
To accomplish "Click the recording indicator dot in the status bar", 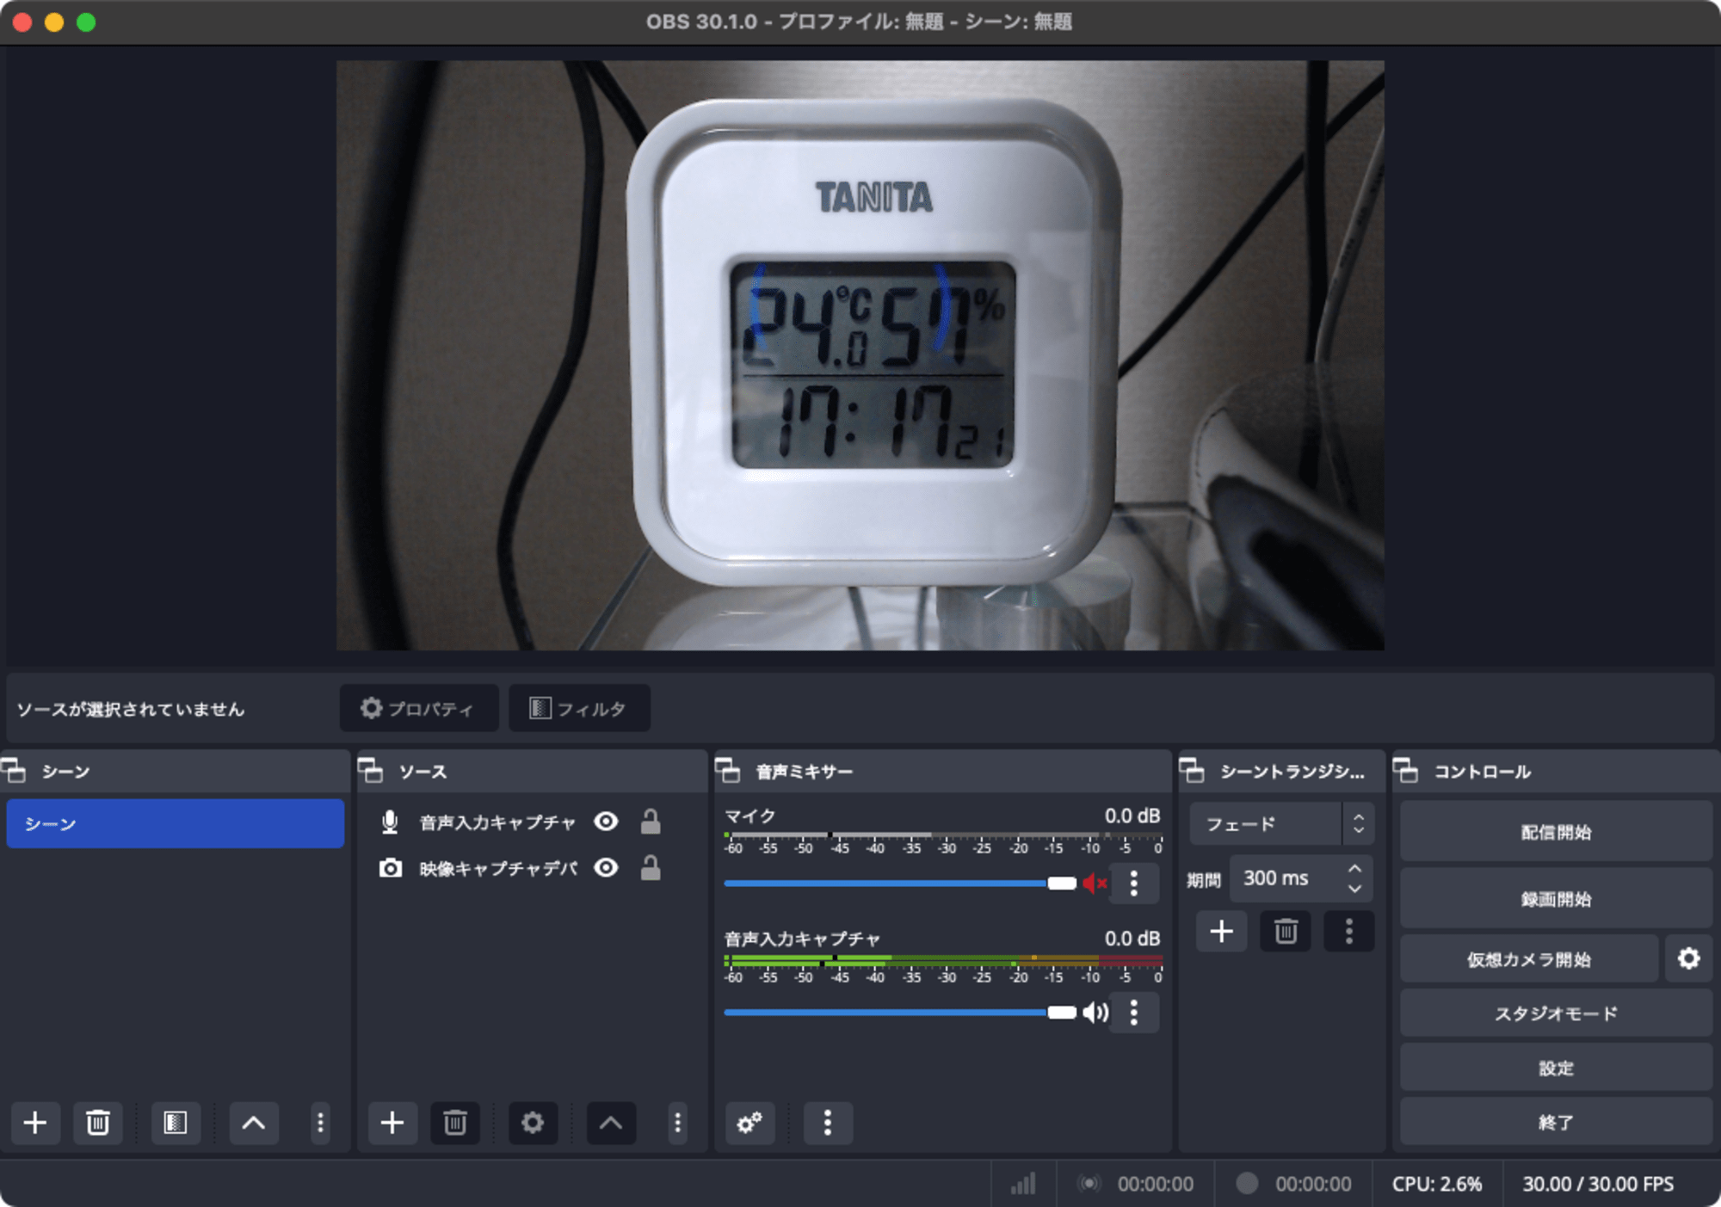I will 1246,1184.
